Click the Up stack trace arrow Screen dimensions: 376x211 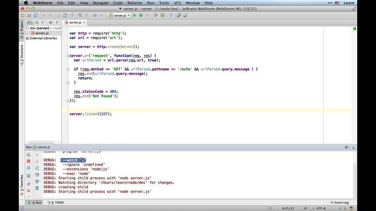click(x=37, y=155)
